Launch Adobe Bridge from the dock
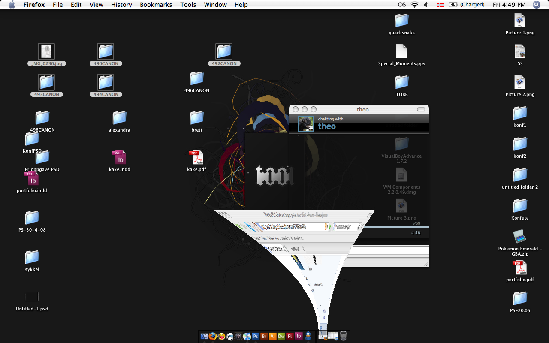 click(x=264, y=337)
